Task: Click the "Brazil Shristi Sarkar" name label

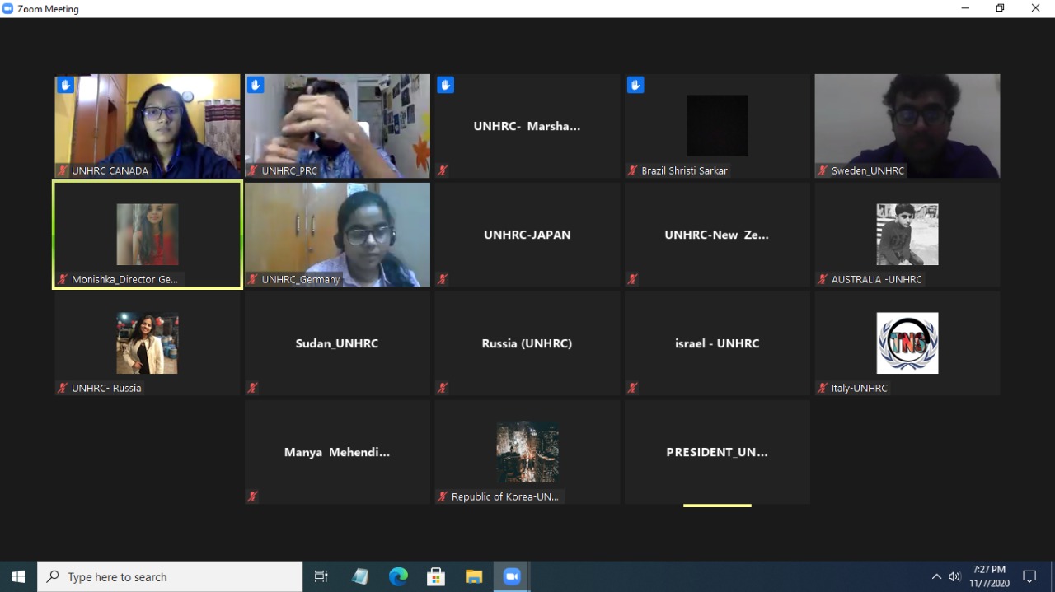Action: 684,170
